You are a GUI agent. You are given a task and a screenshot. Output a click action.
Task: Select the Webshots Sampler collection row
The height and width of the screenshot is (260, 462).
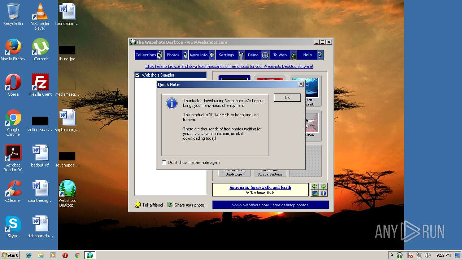tap(170, 75)
